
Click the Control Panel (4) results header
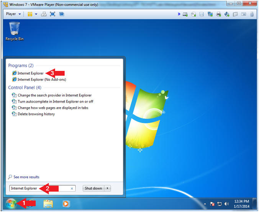pos(25,87)
